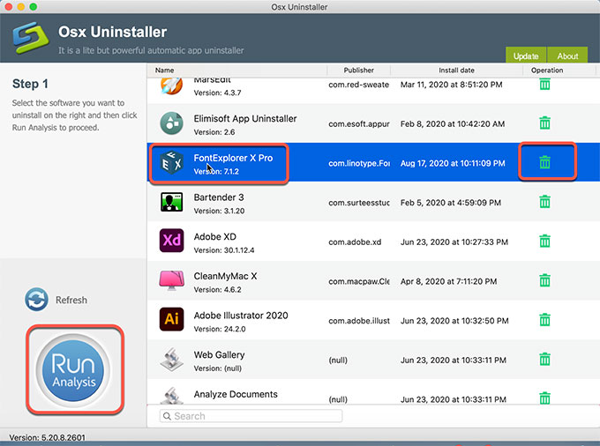This screenshot has height=446, width=600.
Task: Click install date 'Feb 8, 2020 at 10:42:20 AM'
Action: [453, 123]
